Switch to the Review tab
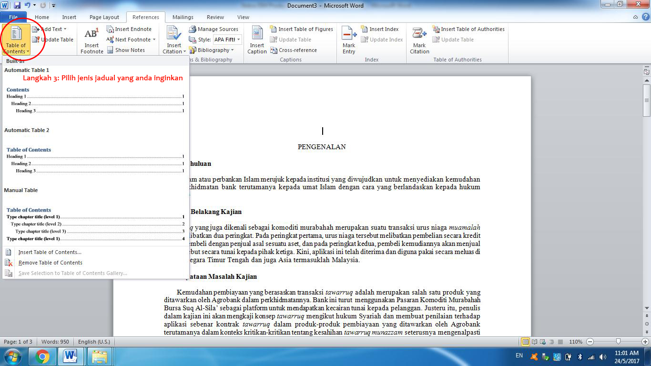This screenshot has height=366, width=651. [x=215, y=17]
